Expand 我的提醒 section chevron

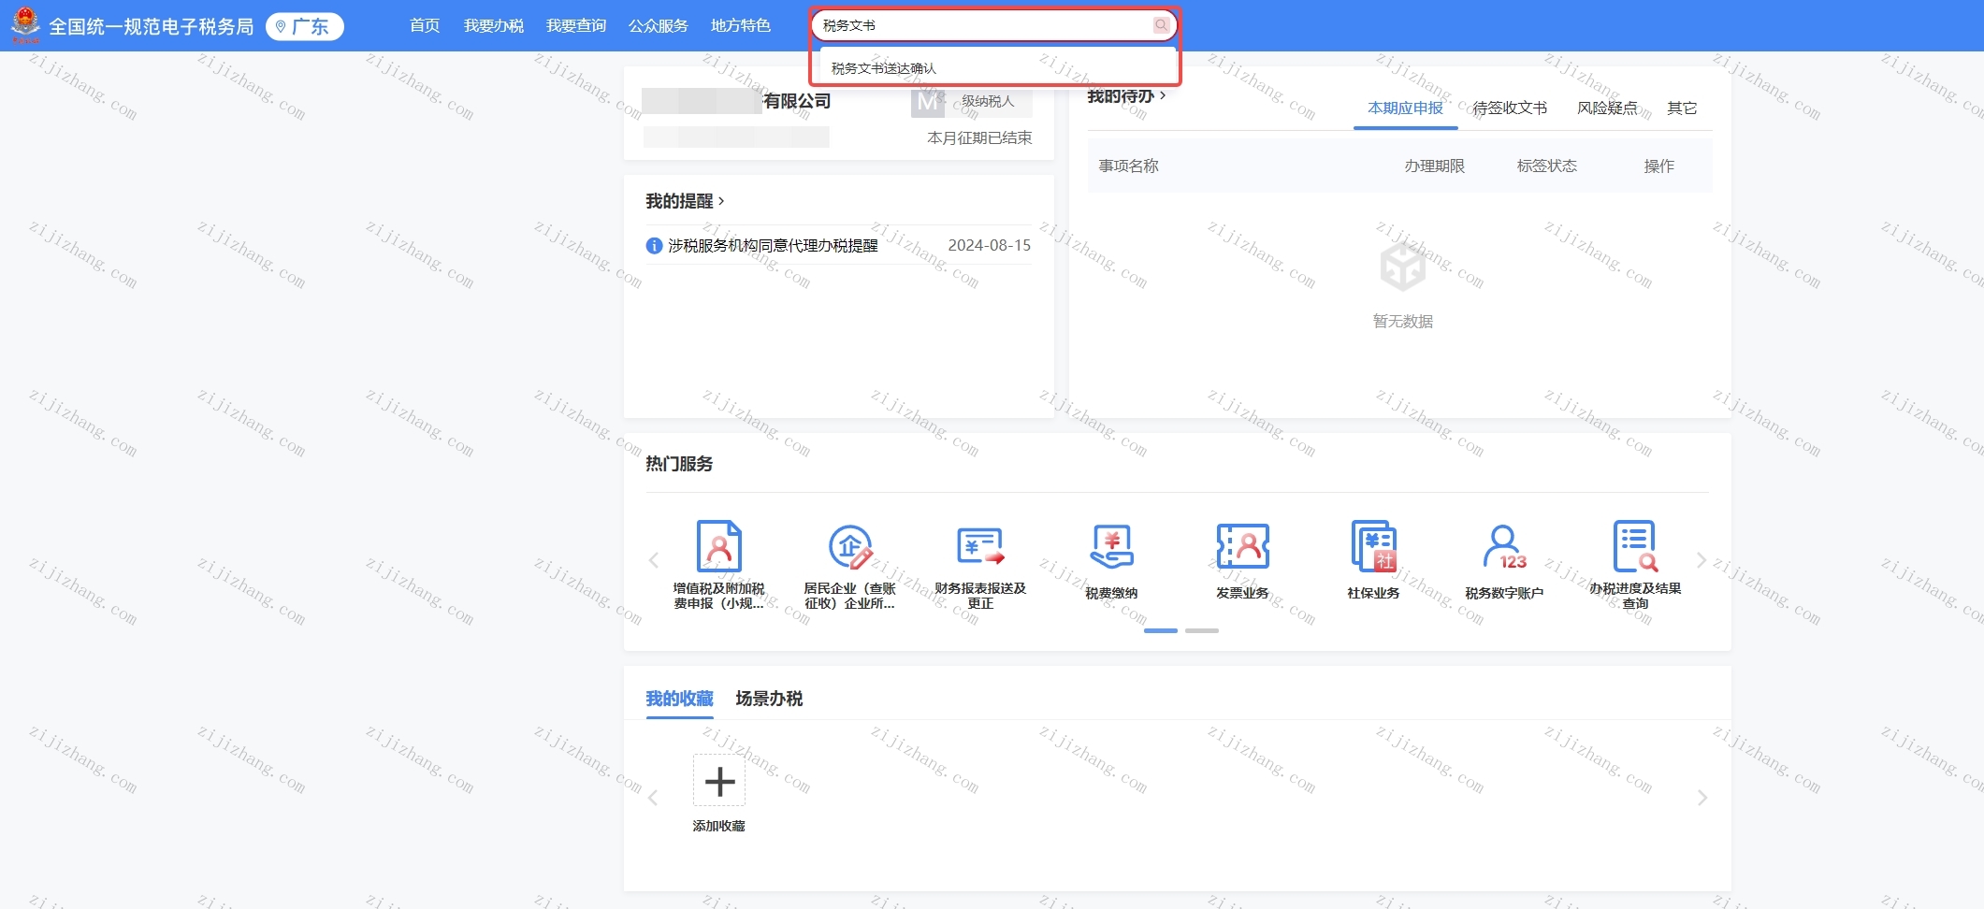721,201
